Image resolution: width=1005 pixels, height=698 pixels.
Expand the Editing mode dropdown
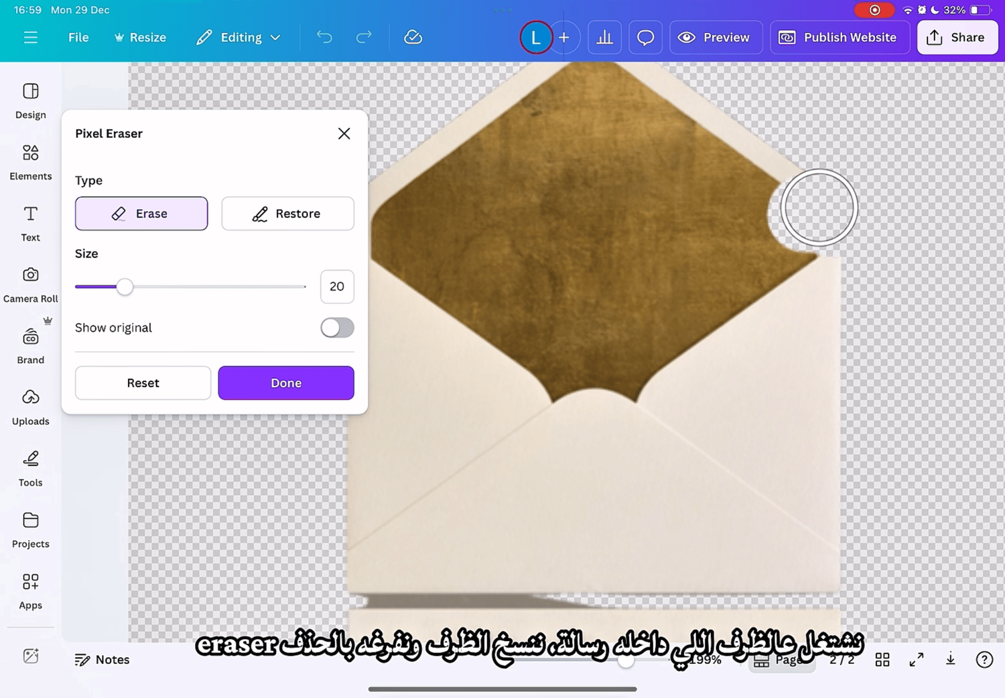[x=239, y=38]
